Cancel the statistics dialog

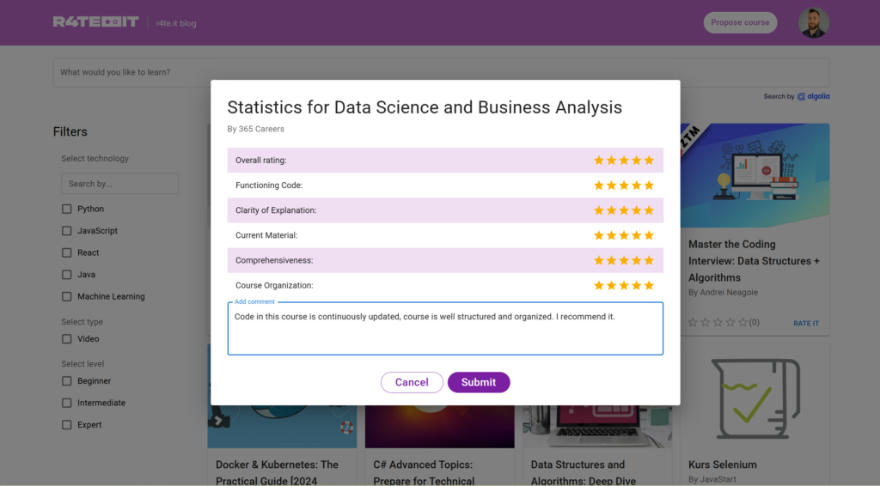412,382
